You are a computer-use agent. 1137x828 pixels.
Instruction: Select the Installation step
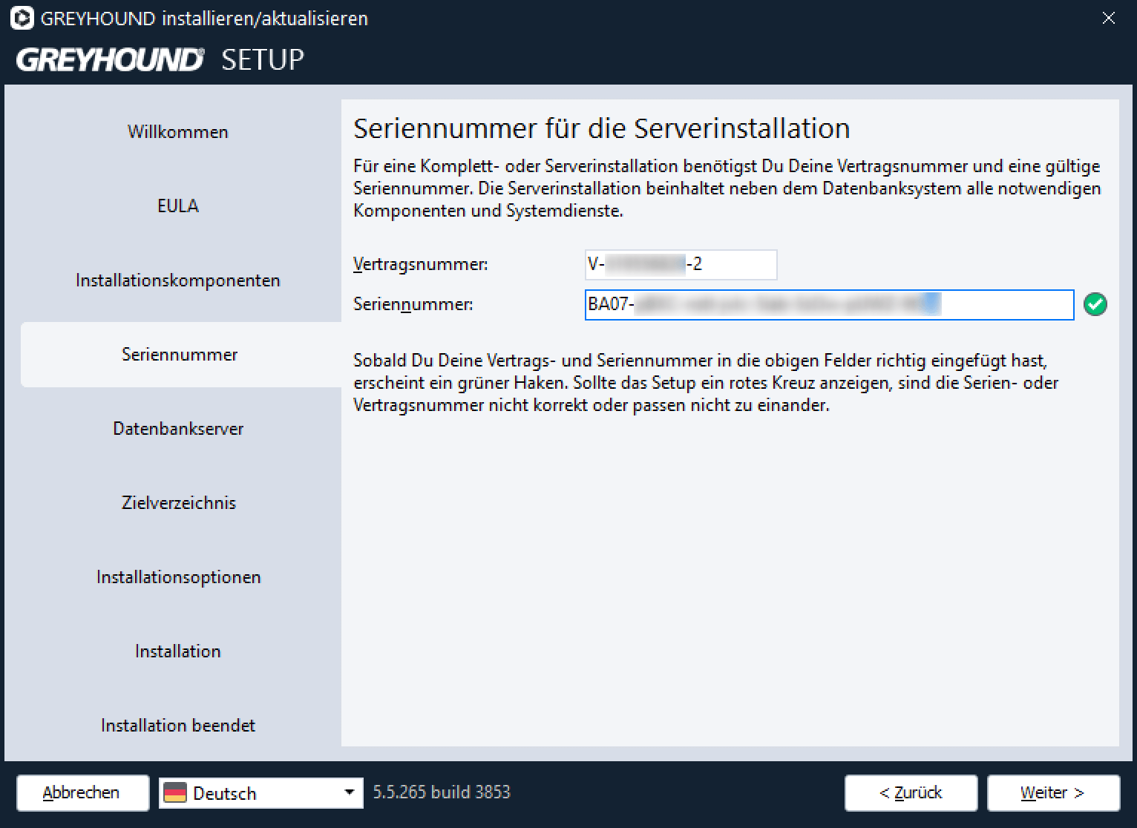click(178, 651)
